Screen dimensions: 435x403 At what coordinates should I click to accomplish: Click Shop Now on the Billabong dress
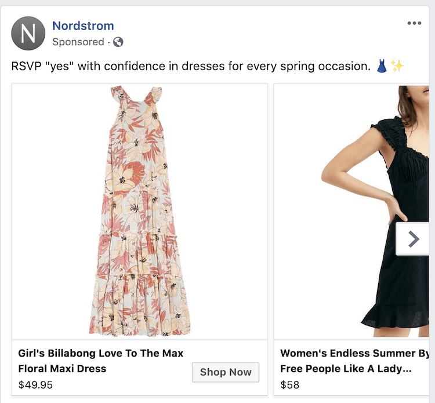[226, 372]
